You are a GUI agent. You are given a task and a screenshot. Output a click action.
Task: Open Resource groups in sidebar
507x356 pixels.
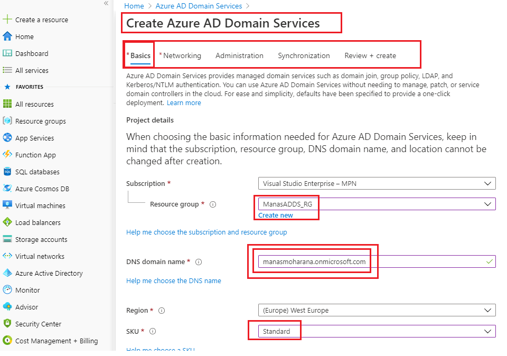click(x=41, y=121)
